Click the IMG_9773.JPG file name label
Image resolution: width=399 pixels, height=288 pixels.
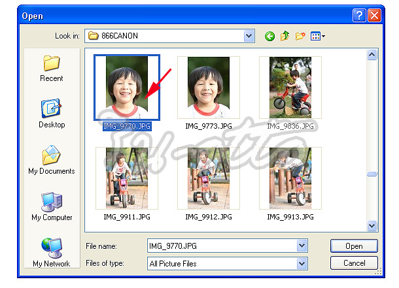209,126
